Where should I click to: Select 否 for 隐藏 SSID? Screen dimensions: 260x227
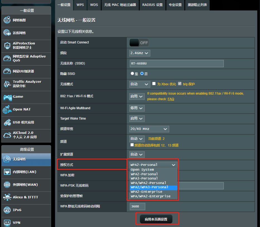[142, 74]
